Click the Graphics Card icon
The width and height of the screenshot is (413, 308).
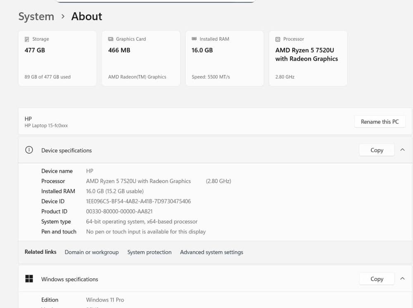111,39
